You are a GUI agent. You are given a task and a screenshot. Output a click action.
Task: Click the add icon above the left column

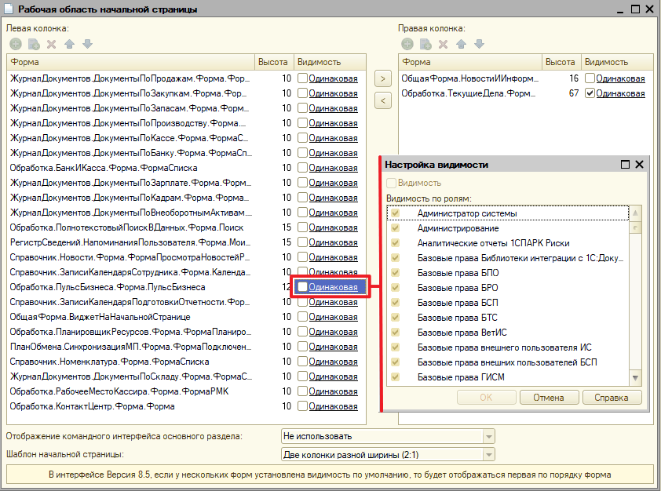click(16, 44)
